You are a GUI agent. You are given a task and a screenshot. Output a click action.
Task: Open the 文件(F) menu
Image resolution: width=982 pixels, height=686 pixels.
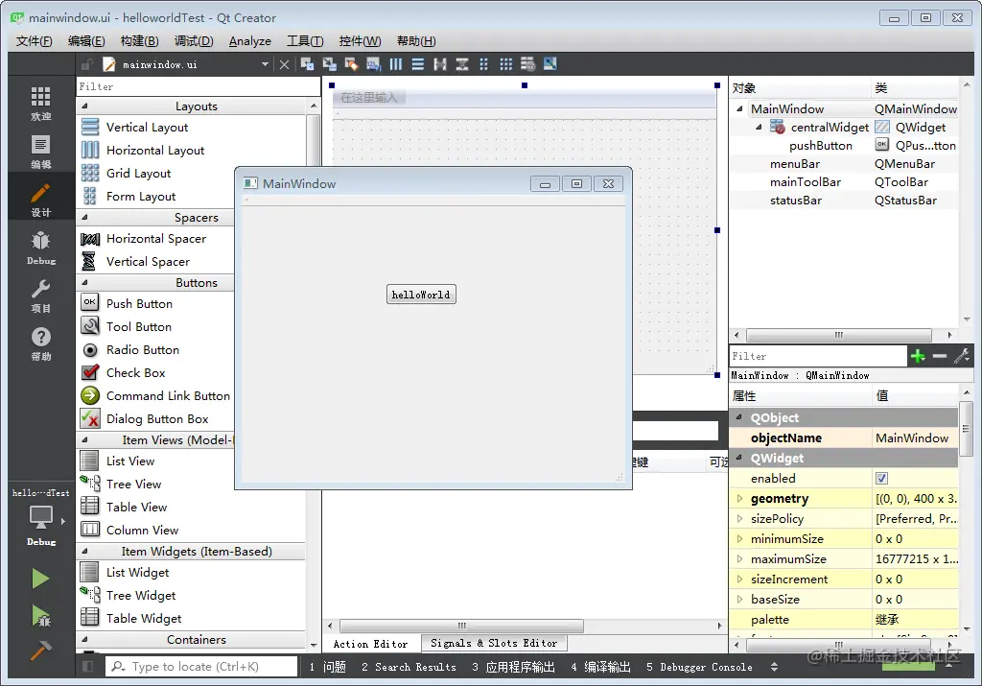[x=34, y=41]
